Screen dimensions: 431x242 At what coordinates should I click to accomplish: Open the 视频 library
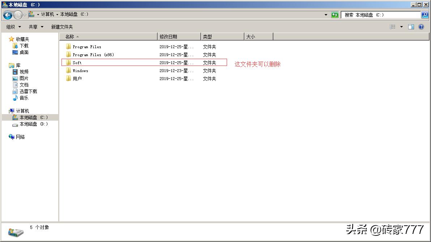coord(24,72)
